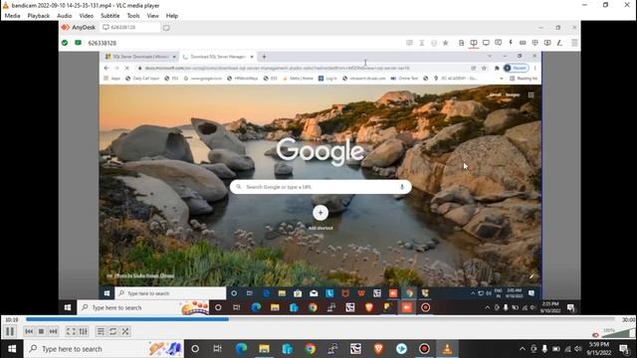Image resolution: width=637 pixels, height=358 pixels.
Task: Open VLC Audio menu
Action: (64, 16)
